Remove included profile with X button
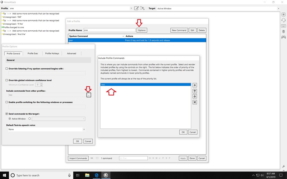This screenshot has height=179, width=287. [x=195, y=102]
